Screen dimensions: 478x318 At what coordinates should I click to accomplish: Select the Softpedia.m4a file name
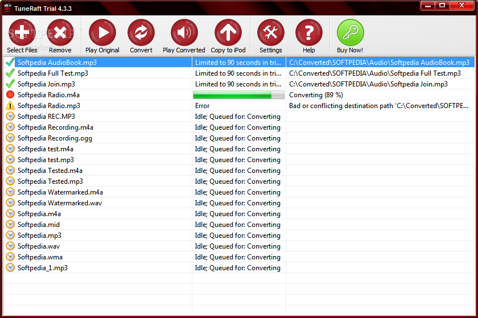point(39,214)
